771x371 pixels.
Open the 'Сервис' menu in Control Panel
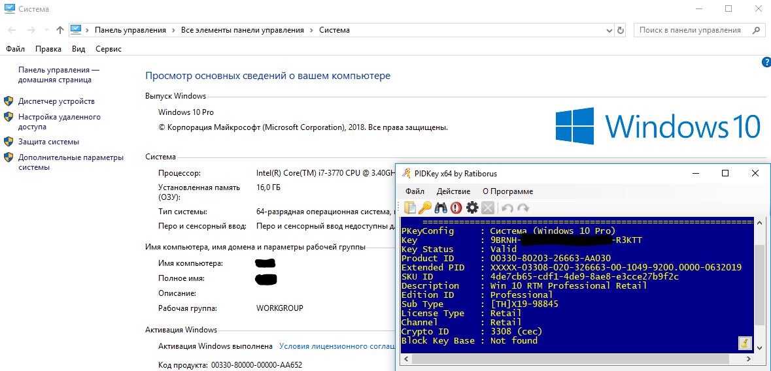point(108,49)
